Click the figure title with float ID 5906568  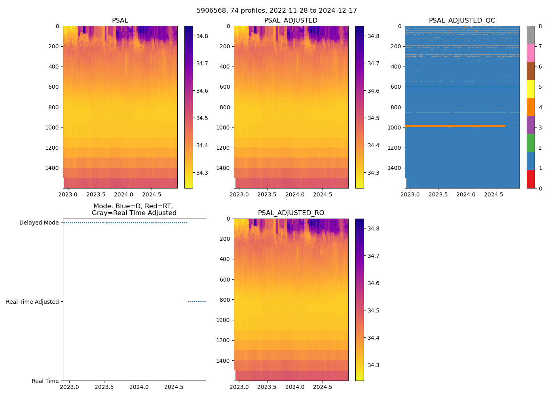[277, 11]
